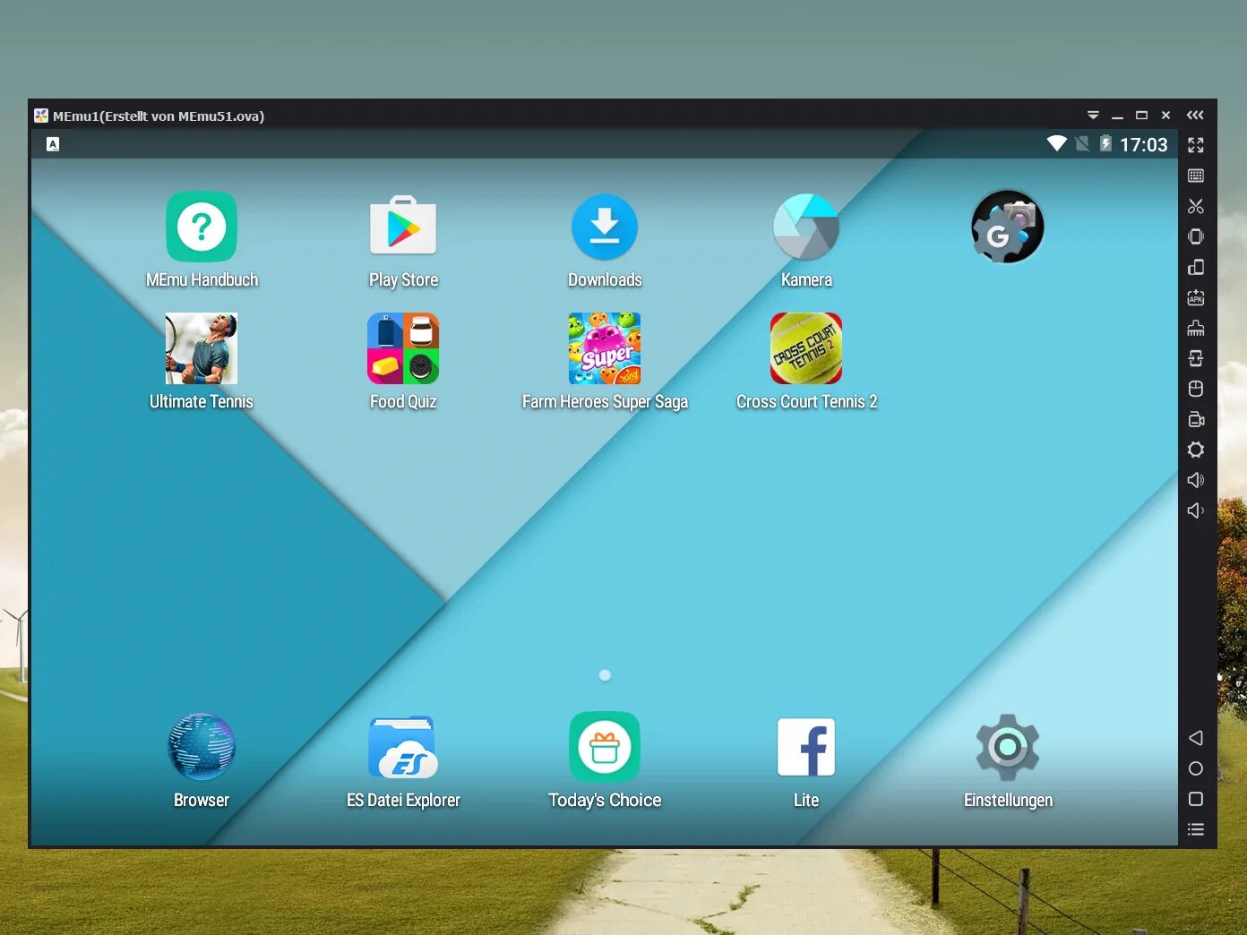Image resolution: width=1247 pixels, height=935 pixels.
Task: Click the screen recorder icon
Action: pos(1196,419)
